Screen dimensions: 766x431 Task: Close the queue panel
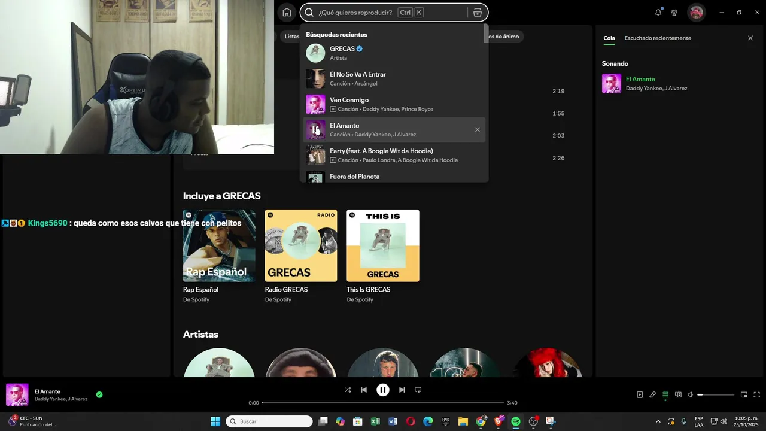click(750, 38)
